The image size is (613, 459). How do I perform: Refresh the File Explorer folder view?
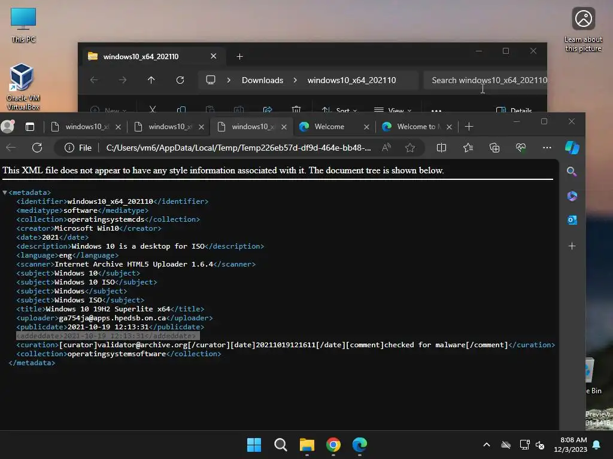pos(180,80)
